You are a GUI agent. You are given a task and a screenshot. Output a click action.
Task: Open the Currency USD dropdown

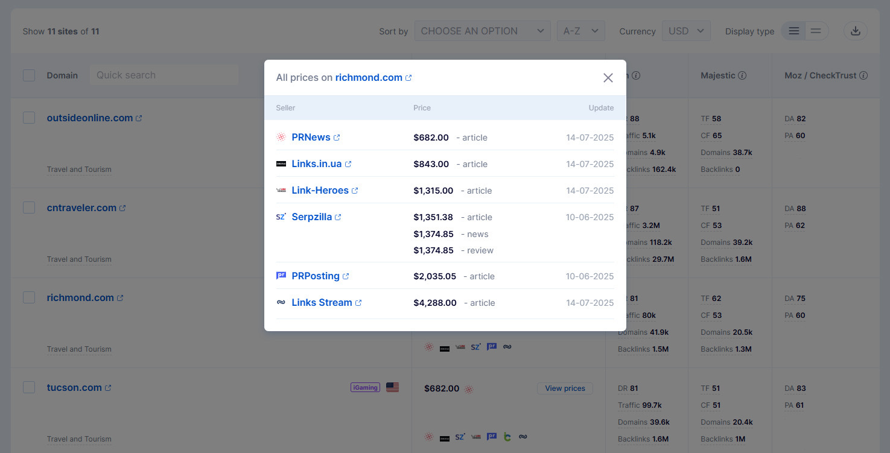pos(686,31)
